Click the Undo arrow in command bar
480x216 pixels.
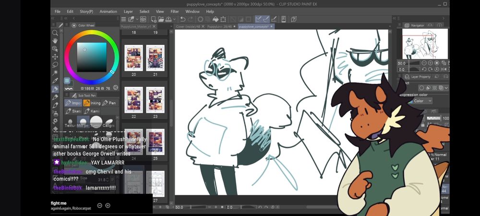click(x=183, y=19)
